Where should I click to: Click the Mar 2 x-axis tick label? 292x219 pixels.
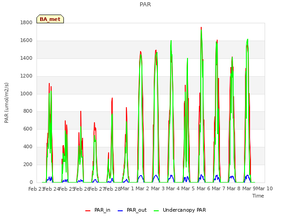[142, 188]
